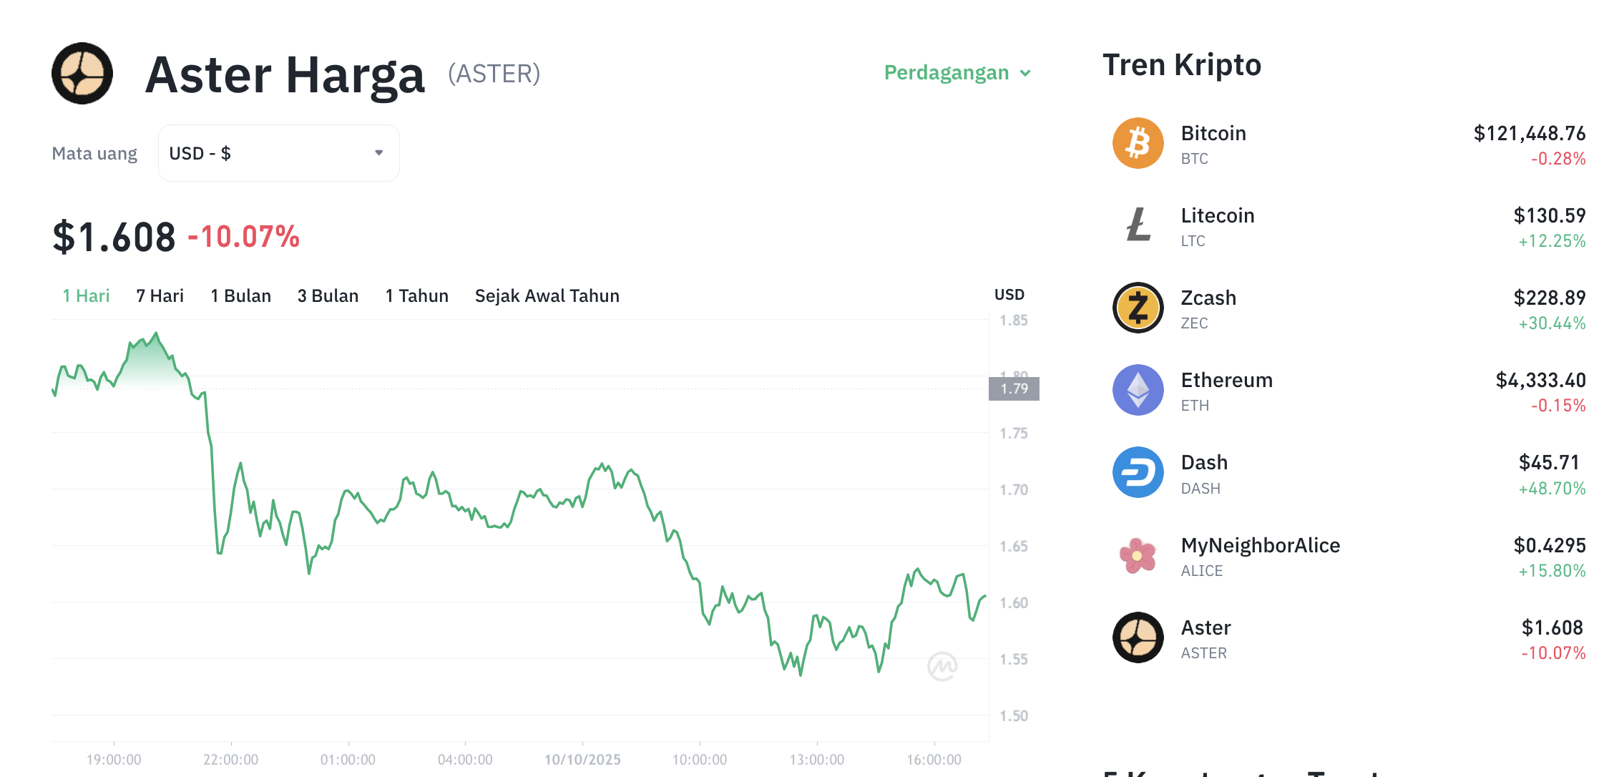The image size is (1604, 777).
Task: Open the USD currency dropdown
Action: (278, 153)
